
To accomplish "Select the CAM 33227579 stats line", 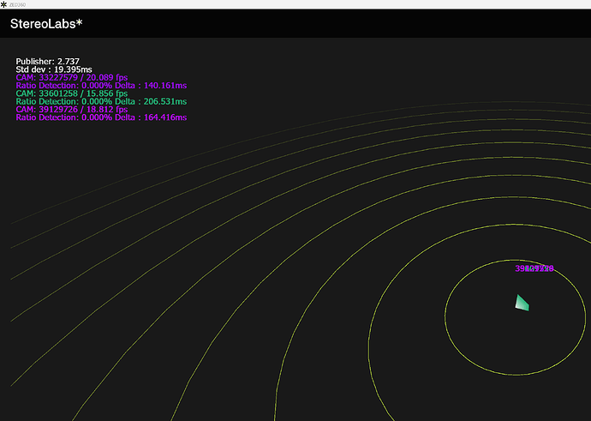I will 71,77.
